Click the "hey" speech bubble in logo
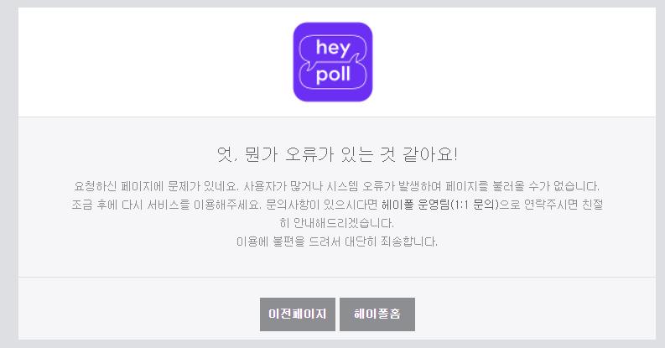The height and width of the screenshot is (348, 665). point(333,49)
